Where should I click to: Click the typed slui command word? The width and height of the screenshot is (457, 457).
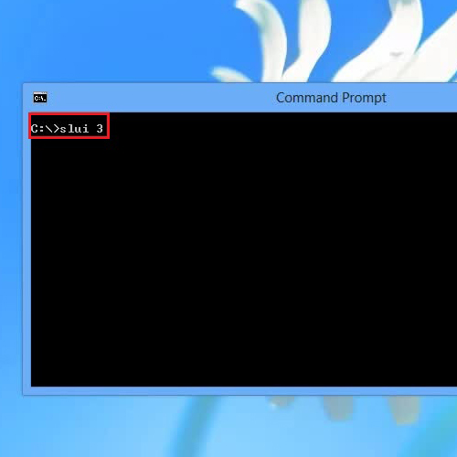[x=74, y=129]
